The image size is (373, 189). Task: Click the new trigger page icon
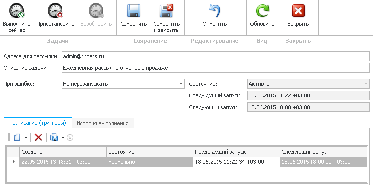[x=17, y=137]
